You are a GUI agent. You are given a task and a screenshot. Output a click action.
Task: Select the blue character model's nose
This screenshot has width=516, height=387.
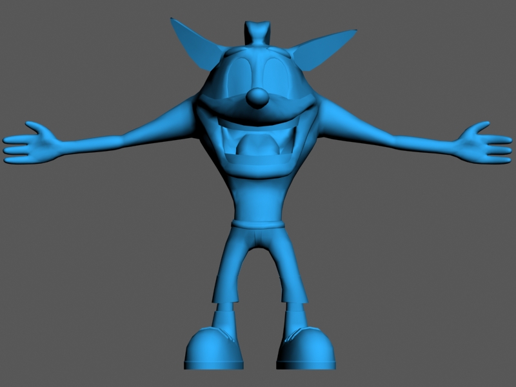click(257, 98)
